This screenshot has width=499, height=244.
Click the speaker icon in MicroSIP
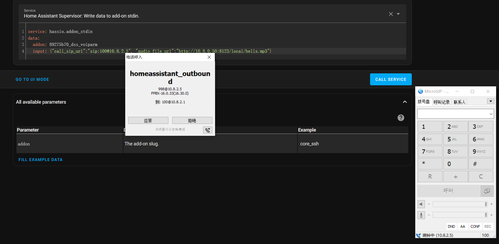pos(421,204)
